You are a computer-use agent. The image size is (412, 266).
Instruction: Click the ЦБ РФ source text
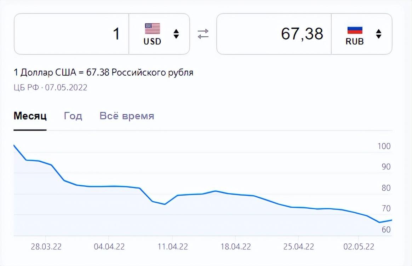[26, 87]
